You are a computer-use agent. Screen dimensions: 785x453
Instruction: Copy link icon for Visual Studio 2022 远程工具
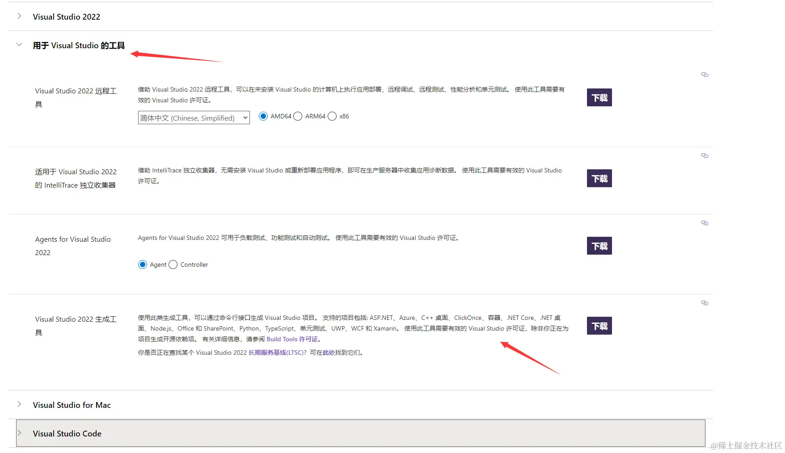pos(705,75)
